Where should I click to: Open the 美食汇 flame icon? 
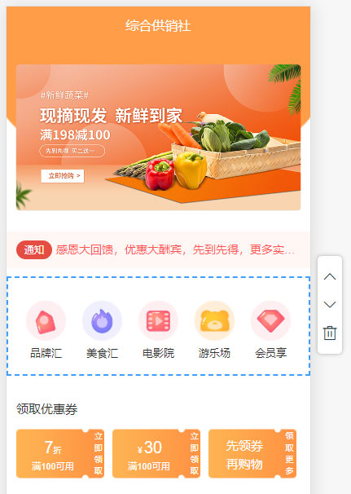point(102,320)
